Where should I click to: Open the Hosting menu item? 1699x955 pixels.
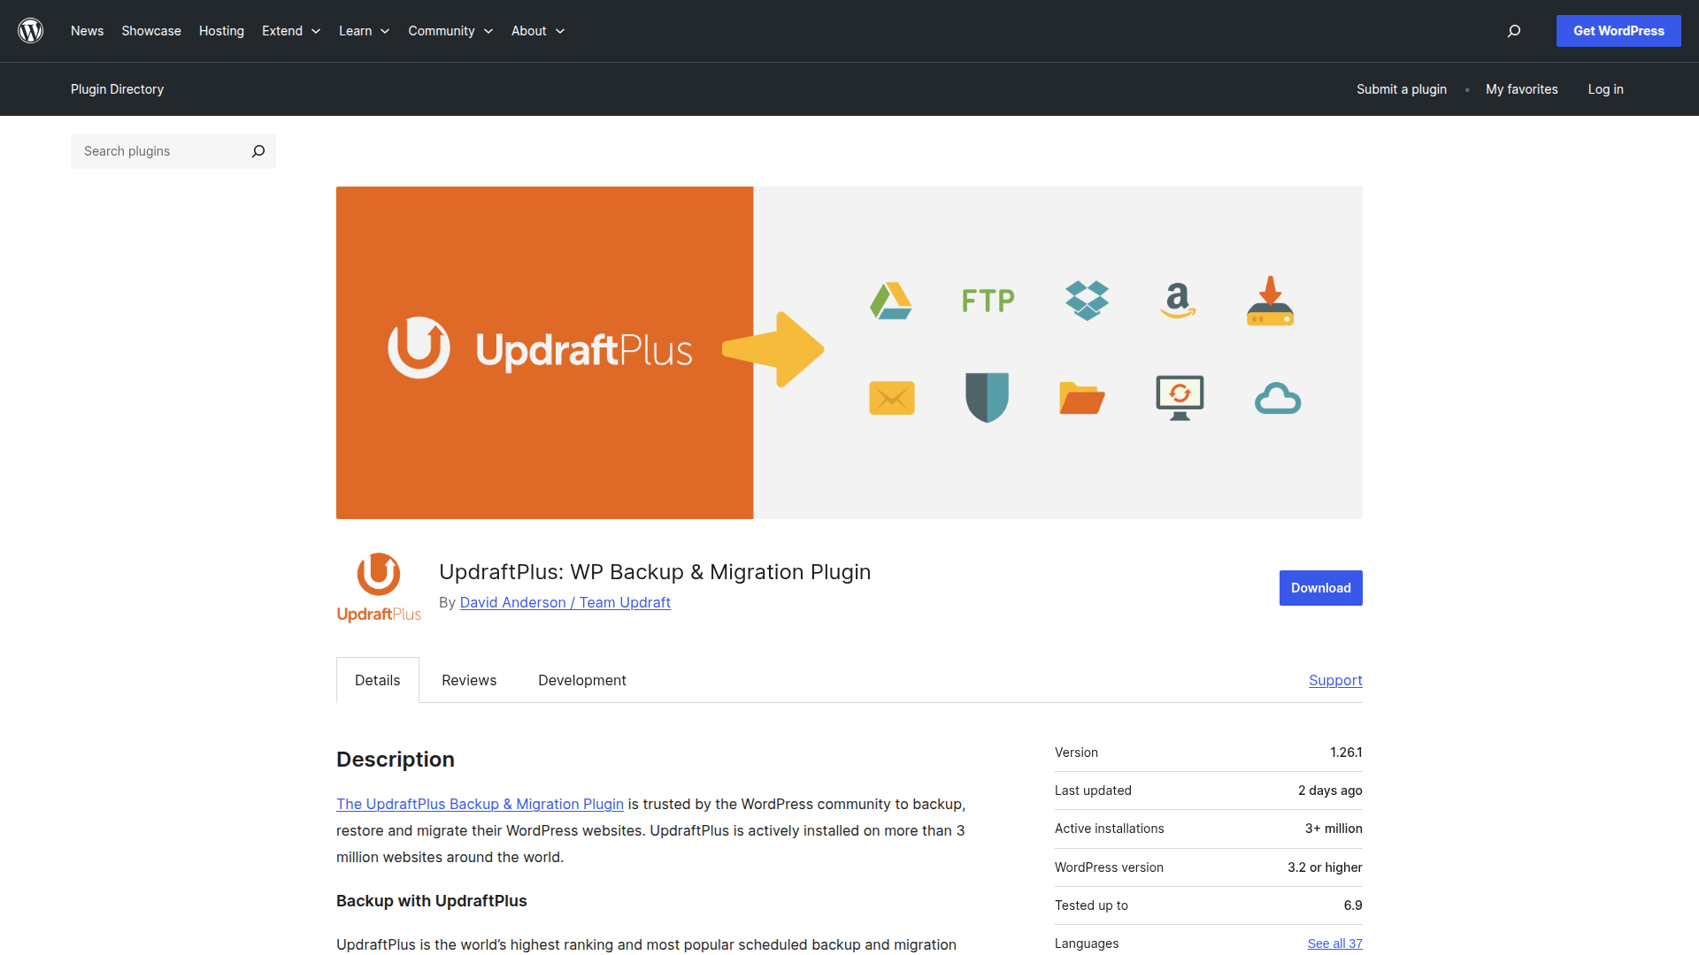pos(221,31)
